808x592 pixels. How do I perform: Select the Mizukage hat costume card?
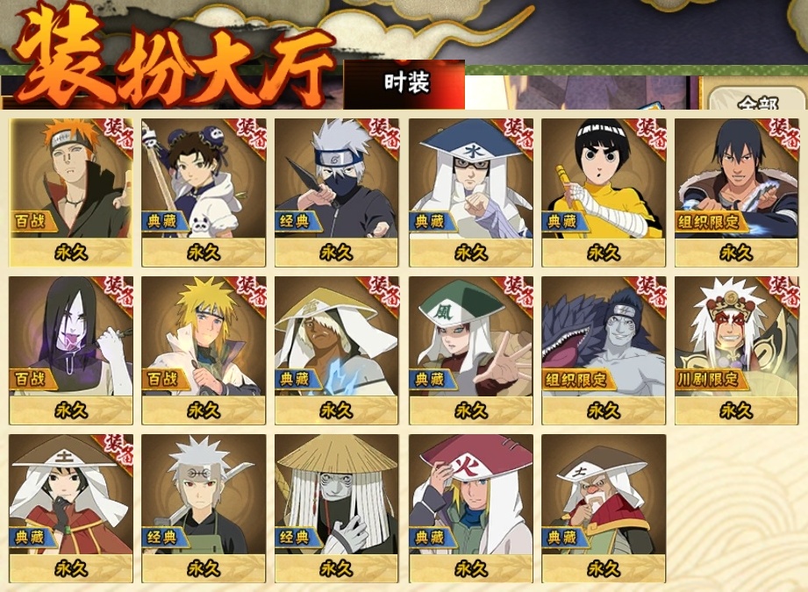point(470,192)
